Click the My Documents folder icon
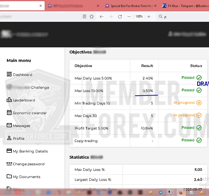This screenshot has height=196, width=209. click(x=9, y=176)
